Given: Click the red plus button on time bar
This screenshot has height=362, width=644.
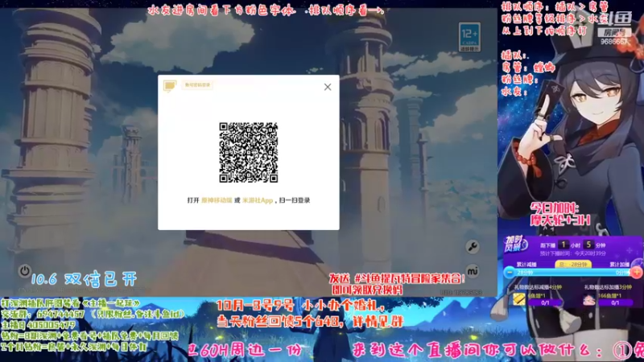Looking at the screenshot, I should click(637, 272).
